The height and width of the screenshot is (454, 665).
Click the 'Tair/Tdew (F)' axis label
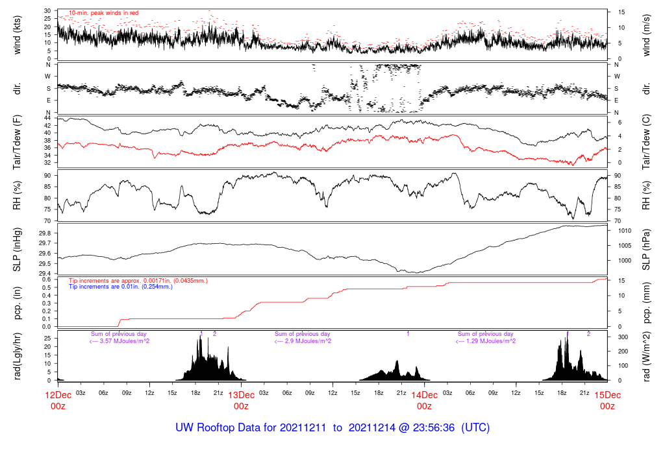click(17, 142)
